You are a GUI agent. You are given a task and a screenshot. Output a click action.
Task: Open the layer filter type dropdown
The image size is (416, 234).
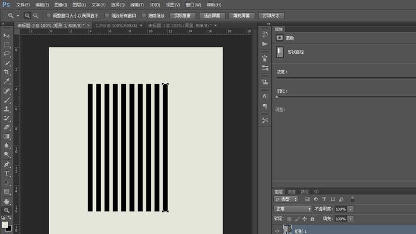(286, 199)
